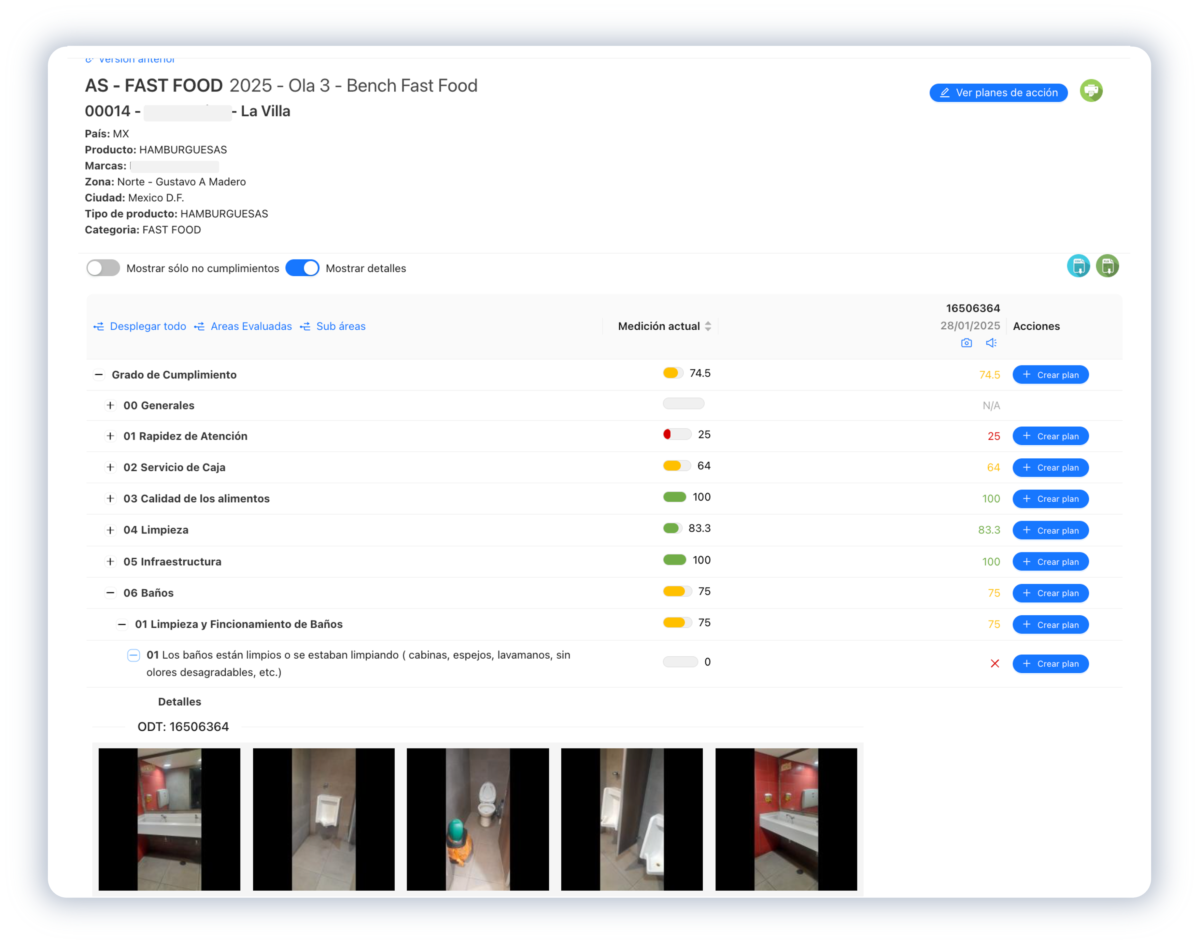Click Sub áreas link
The height and width of the screenshot is (945, 1200).
(x=333, y=326)
